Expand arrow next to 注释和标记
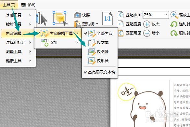Screen dimensions: 190x127 [x=30, y=42]
